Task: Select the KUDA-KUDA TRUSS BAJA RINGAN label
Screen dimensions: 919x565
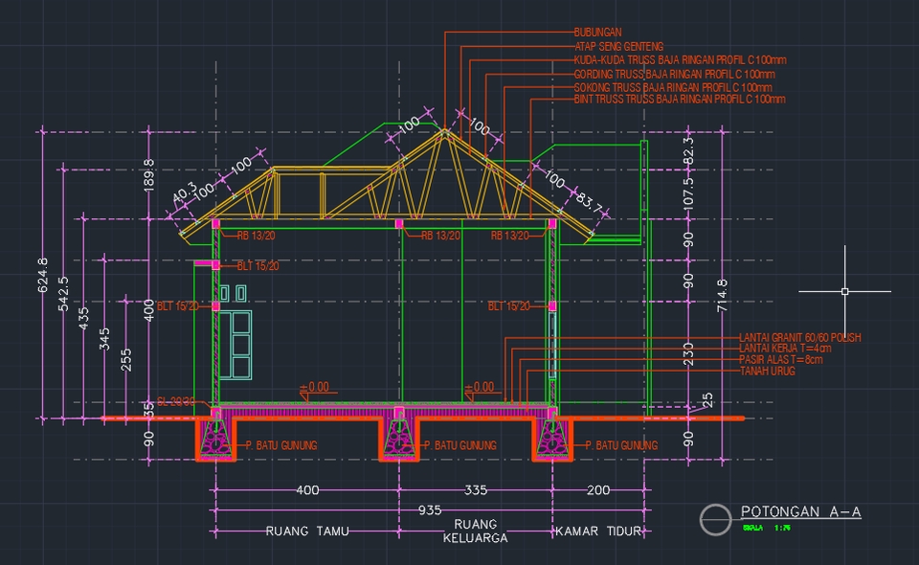Action: pos(676,58)
